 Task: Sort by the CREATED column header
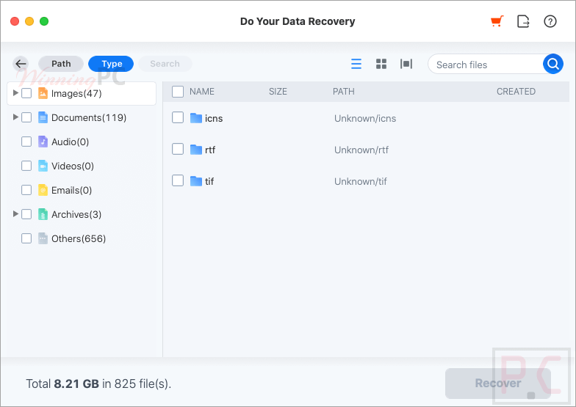[516, 92]
